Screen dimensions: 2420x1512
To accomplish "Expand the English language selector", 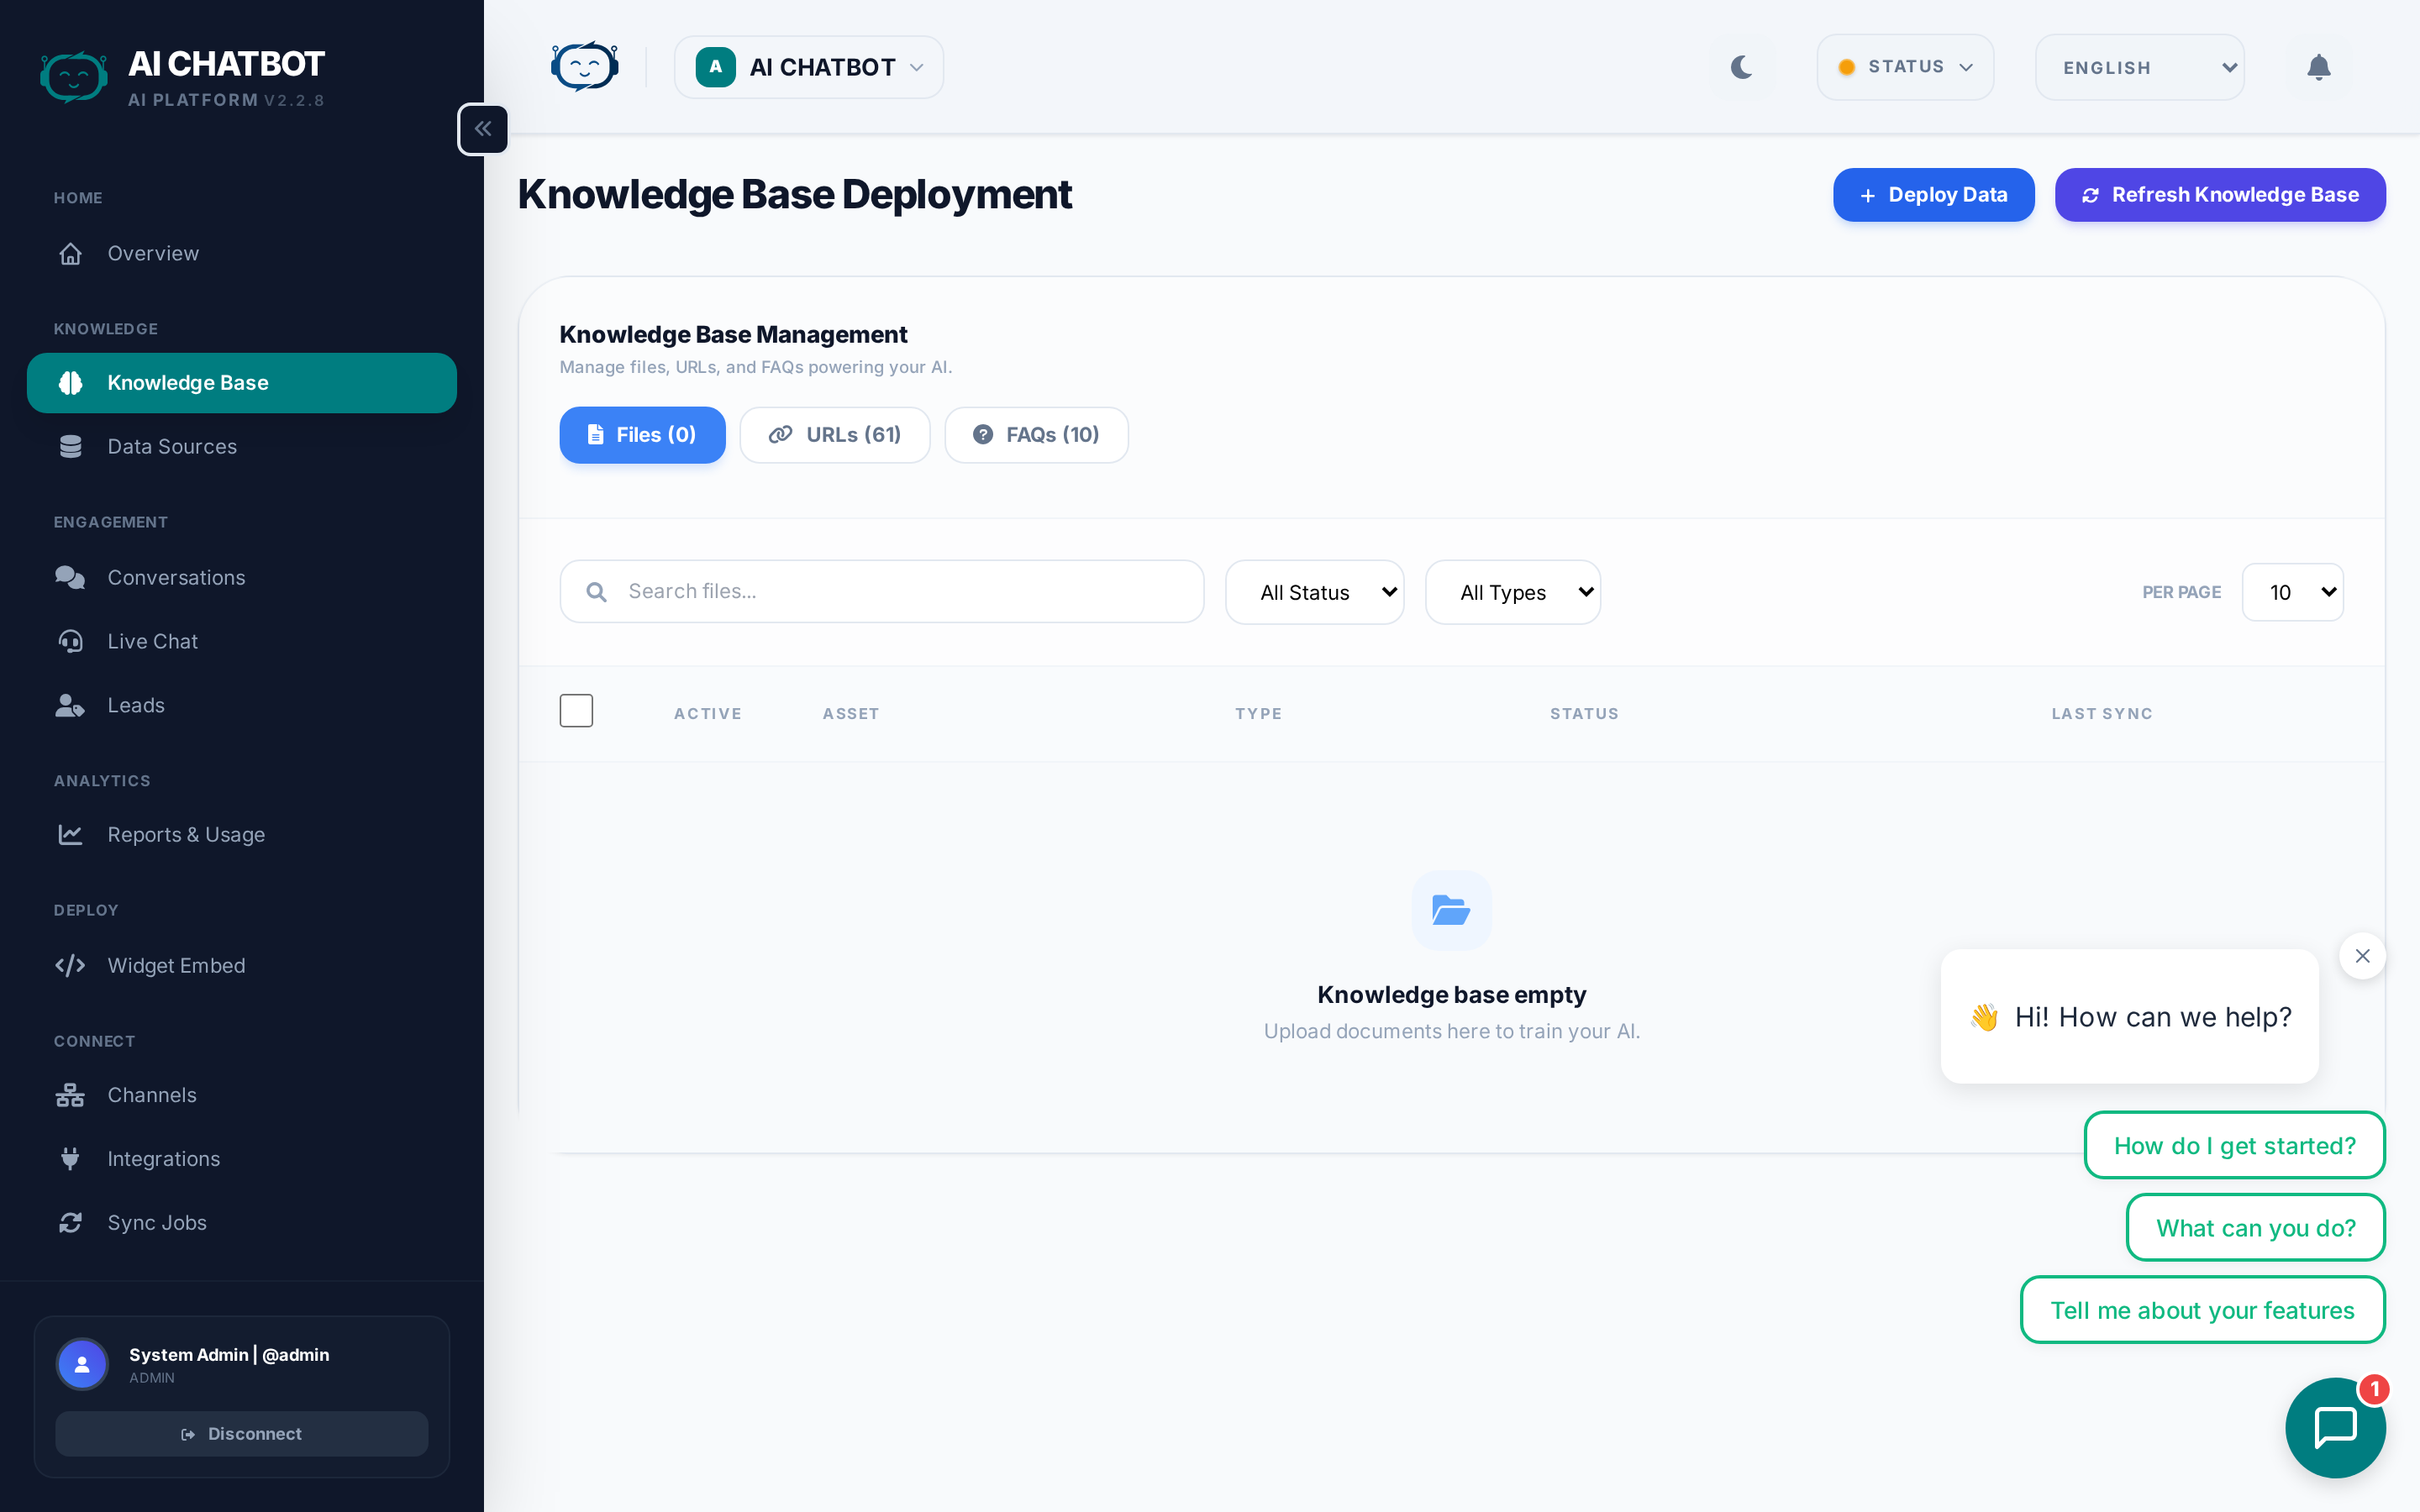I will (x=2139, y=68).
